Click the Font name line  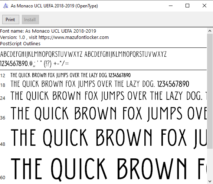click(48, 31)
